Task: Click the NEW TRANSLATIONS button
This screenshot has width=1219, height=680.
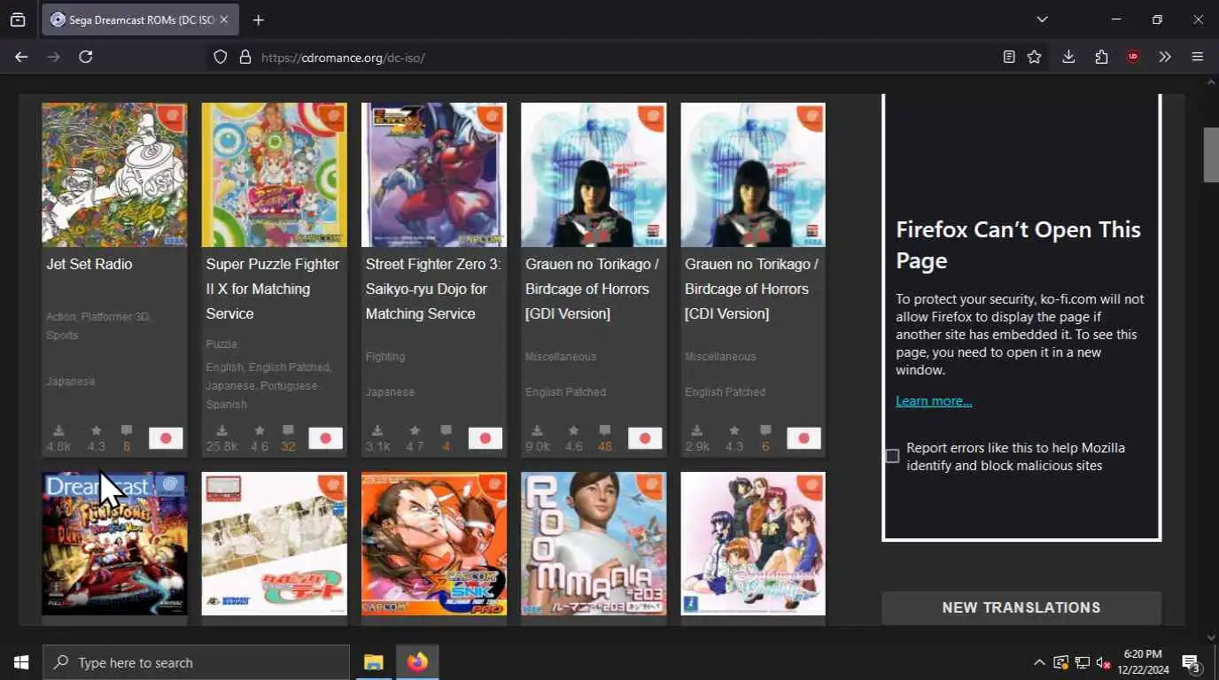Action: pyautogui.click(x=1021, y=607)
